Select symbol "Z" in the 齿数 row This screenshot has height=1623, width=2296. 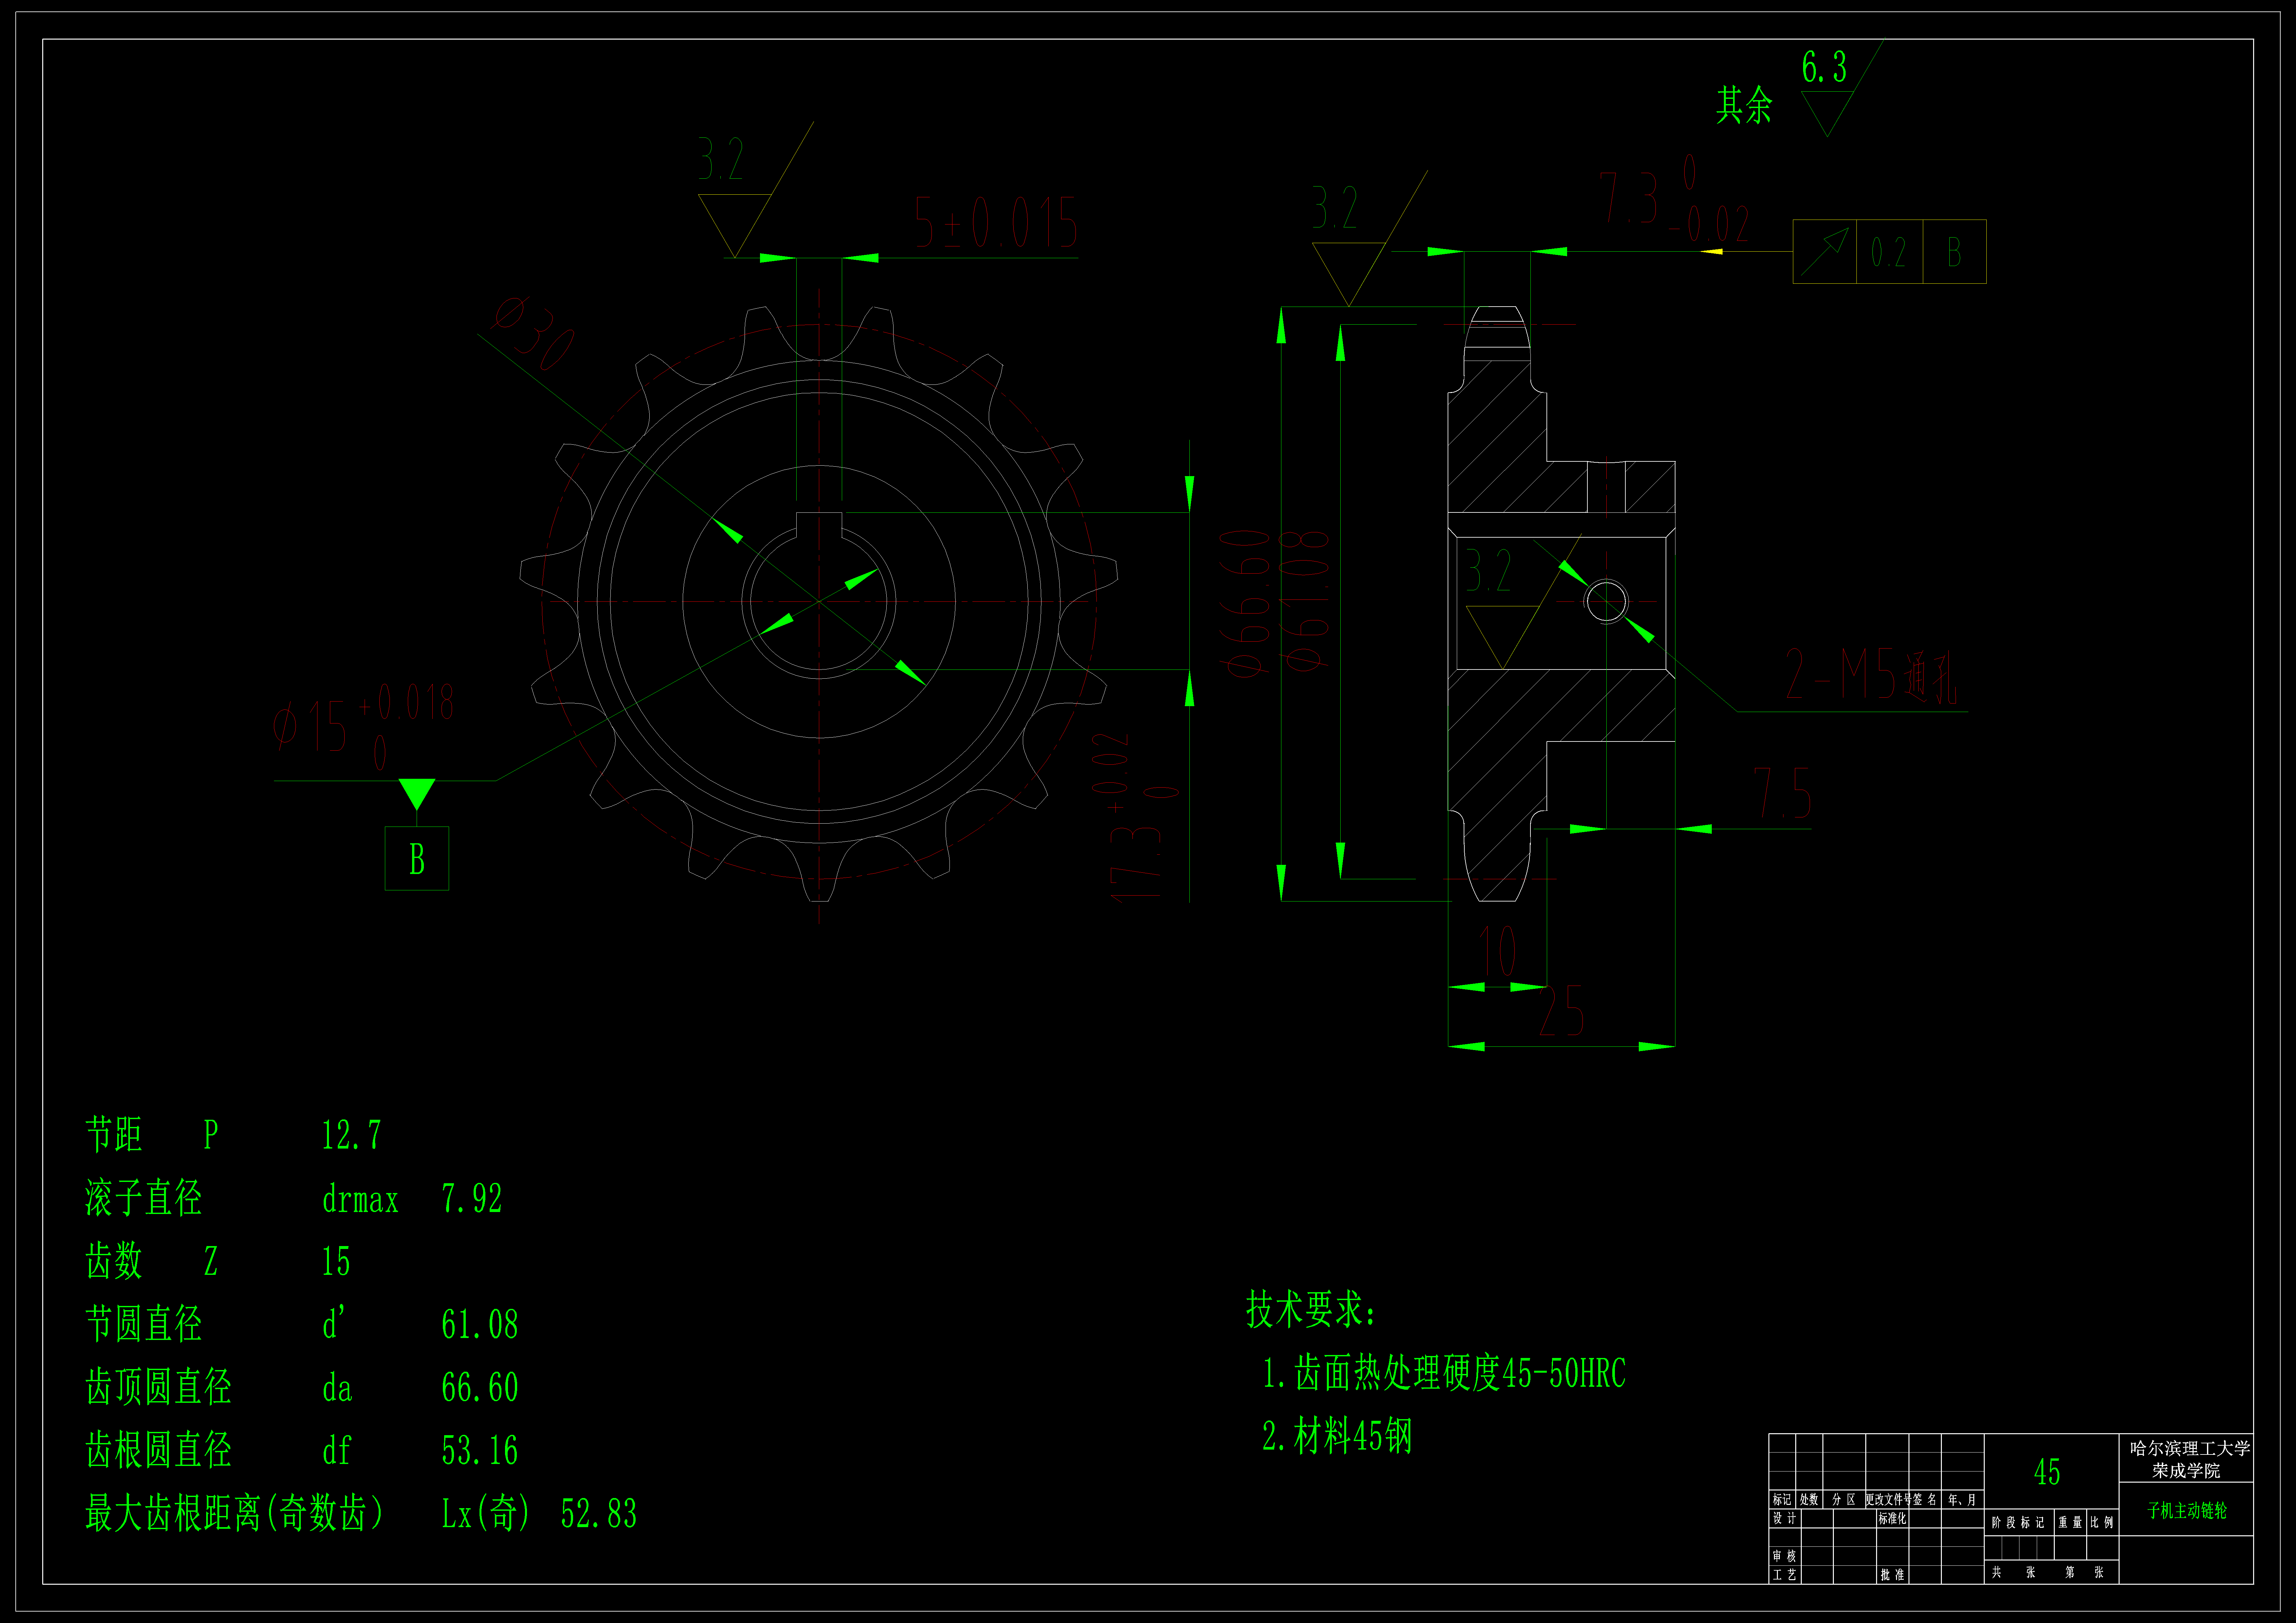click(211, 1261)
